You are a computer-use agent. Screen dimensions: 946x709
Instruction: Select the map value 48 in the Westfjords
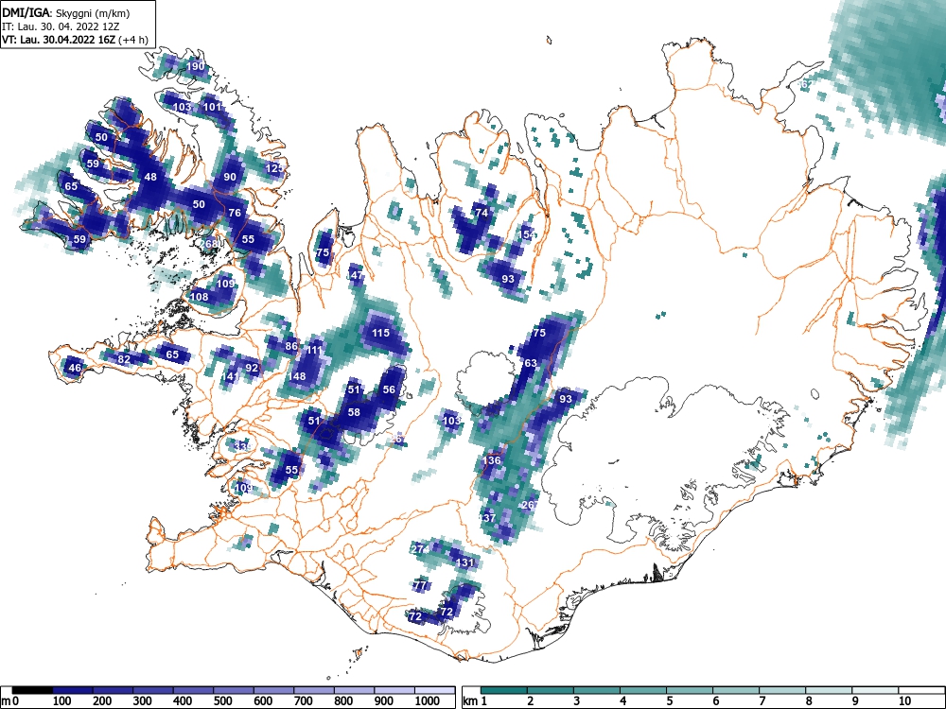(x=150, y=178)
